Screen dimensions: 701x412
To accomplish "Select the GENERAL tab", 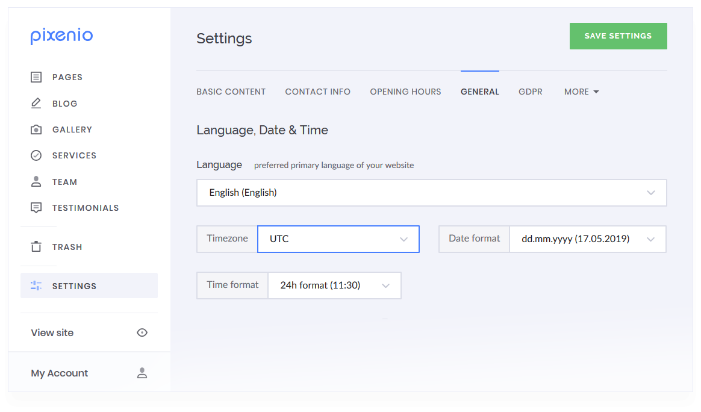I will point(480,92).
